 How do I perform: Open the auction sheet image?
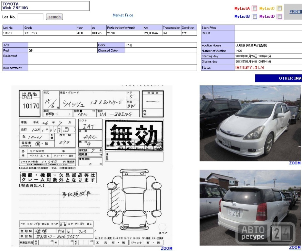click(92, 166)
